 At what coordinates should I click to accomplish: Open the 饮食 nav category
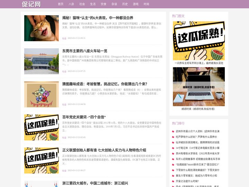(103, 4)
